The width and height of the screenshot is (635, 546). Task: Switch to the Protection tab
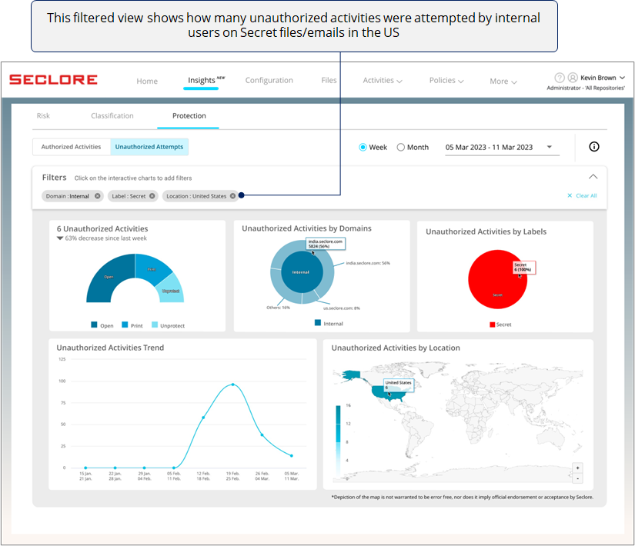pyautogui.click(x=189, y=116)
